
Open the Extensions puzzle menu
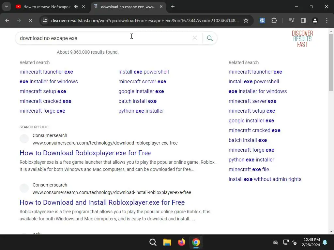tap(274, 21)
